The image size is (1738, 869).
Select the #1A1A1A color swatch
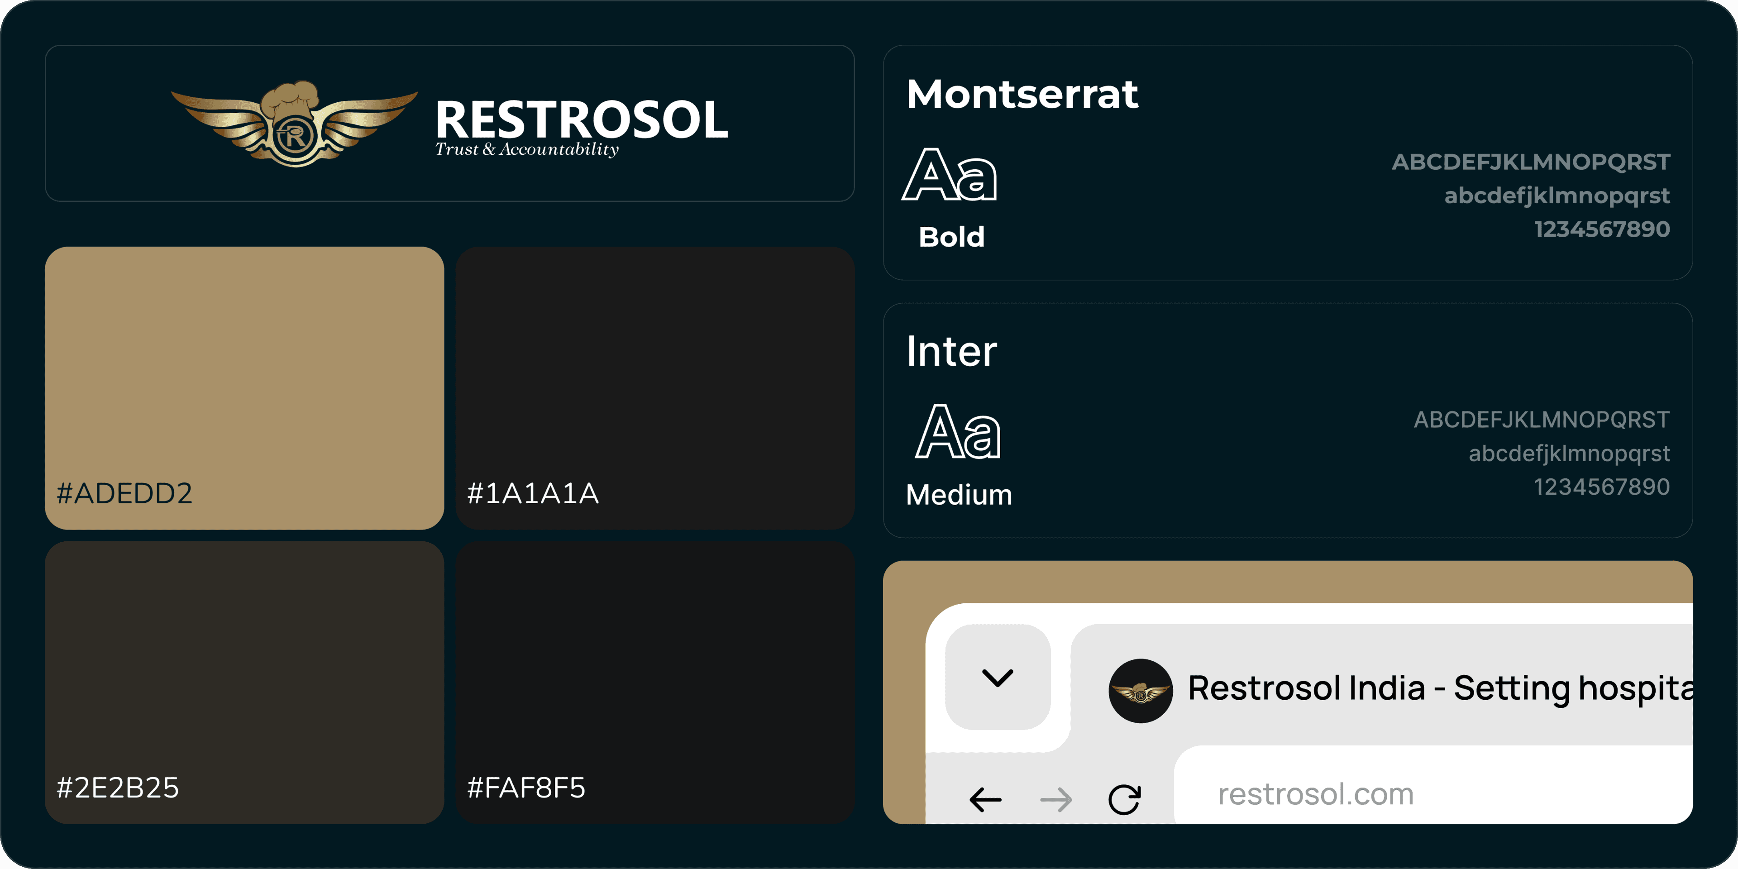655,388
